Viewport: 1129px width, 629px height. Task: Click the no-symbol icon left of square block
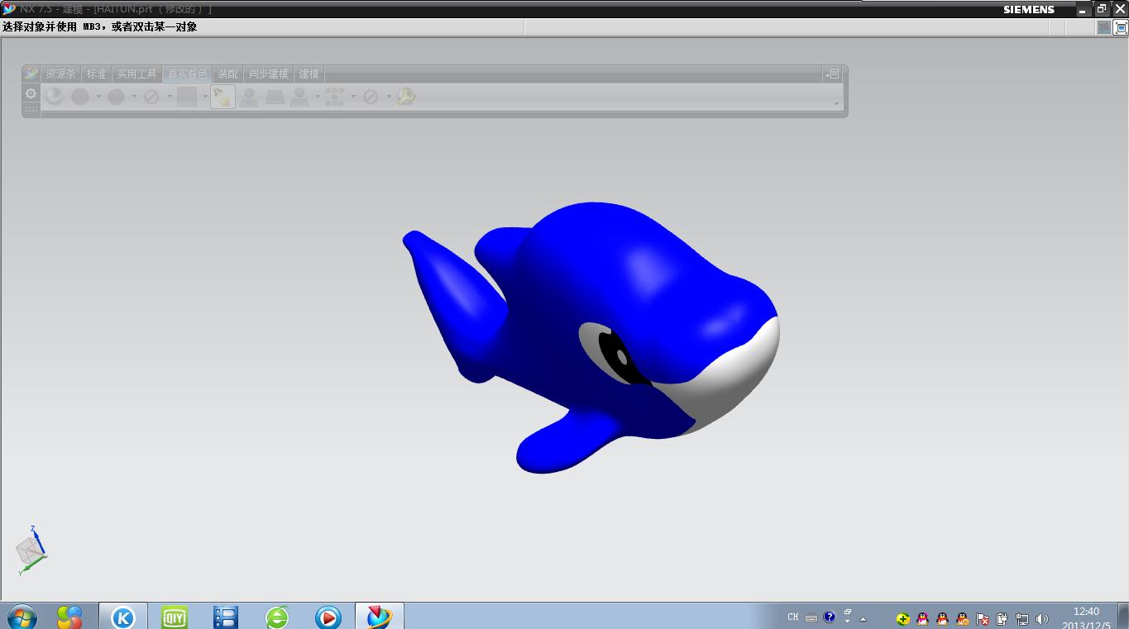click(151, 97)
